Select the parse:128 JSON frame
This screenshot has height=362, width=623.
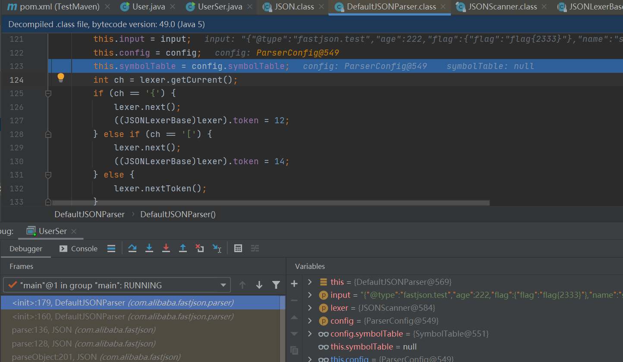[140, 343]
